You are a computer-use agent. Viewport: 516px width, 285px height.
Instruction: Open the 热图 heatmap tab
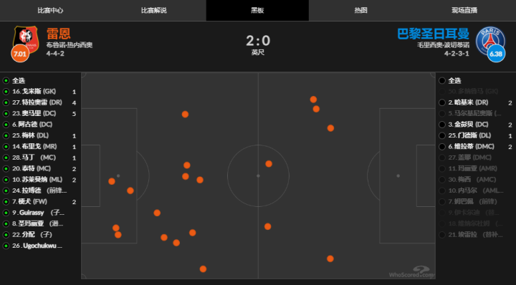pos(360,11)
